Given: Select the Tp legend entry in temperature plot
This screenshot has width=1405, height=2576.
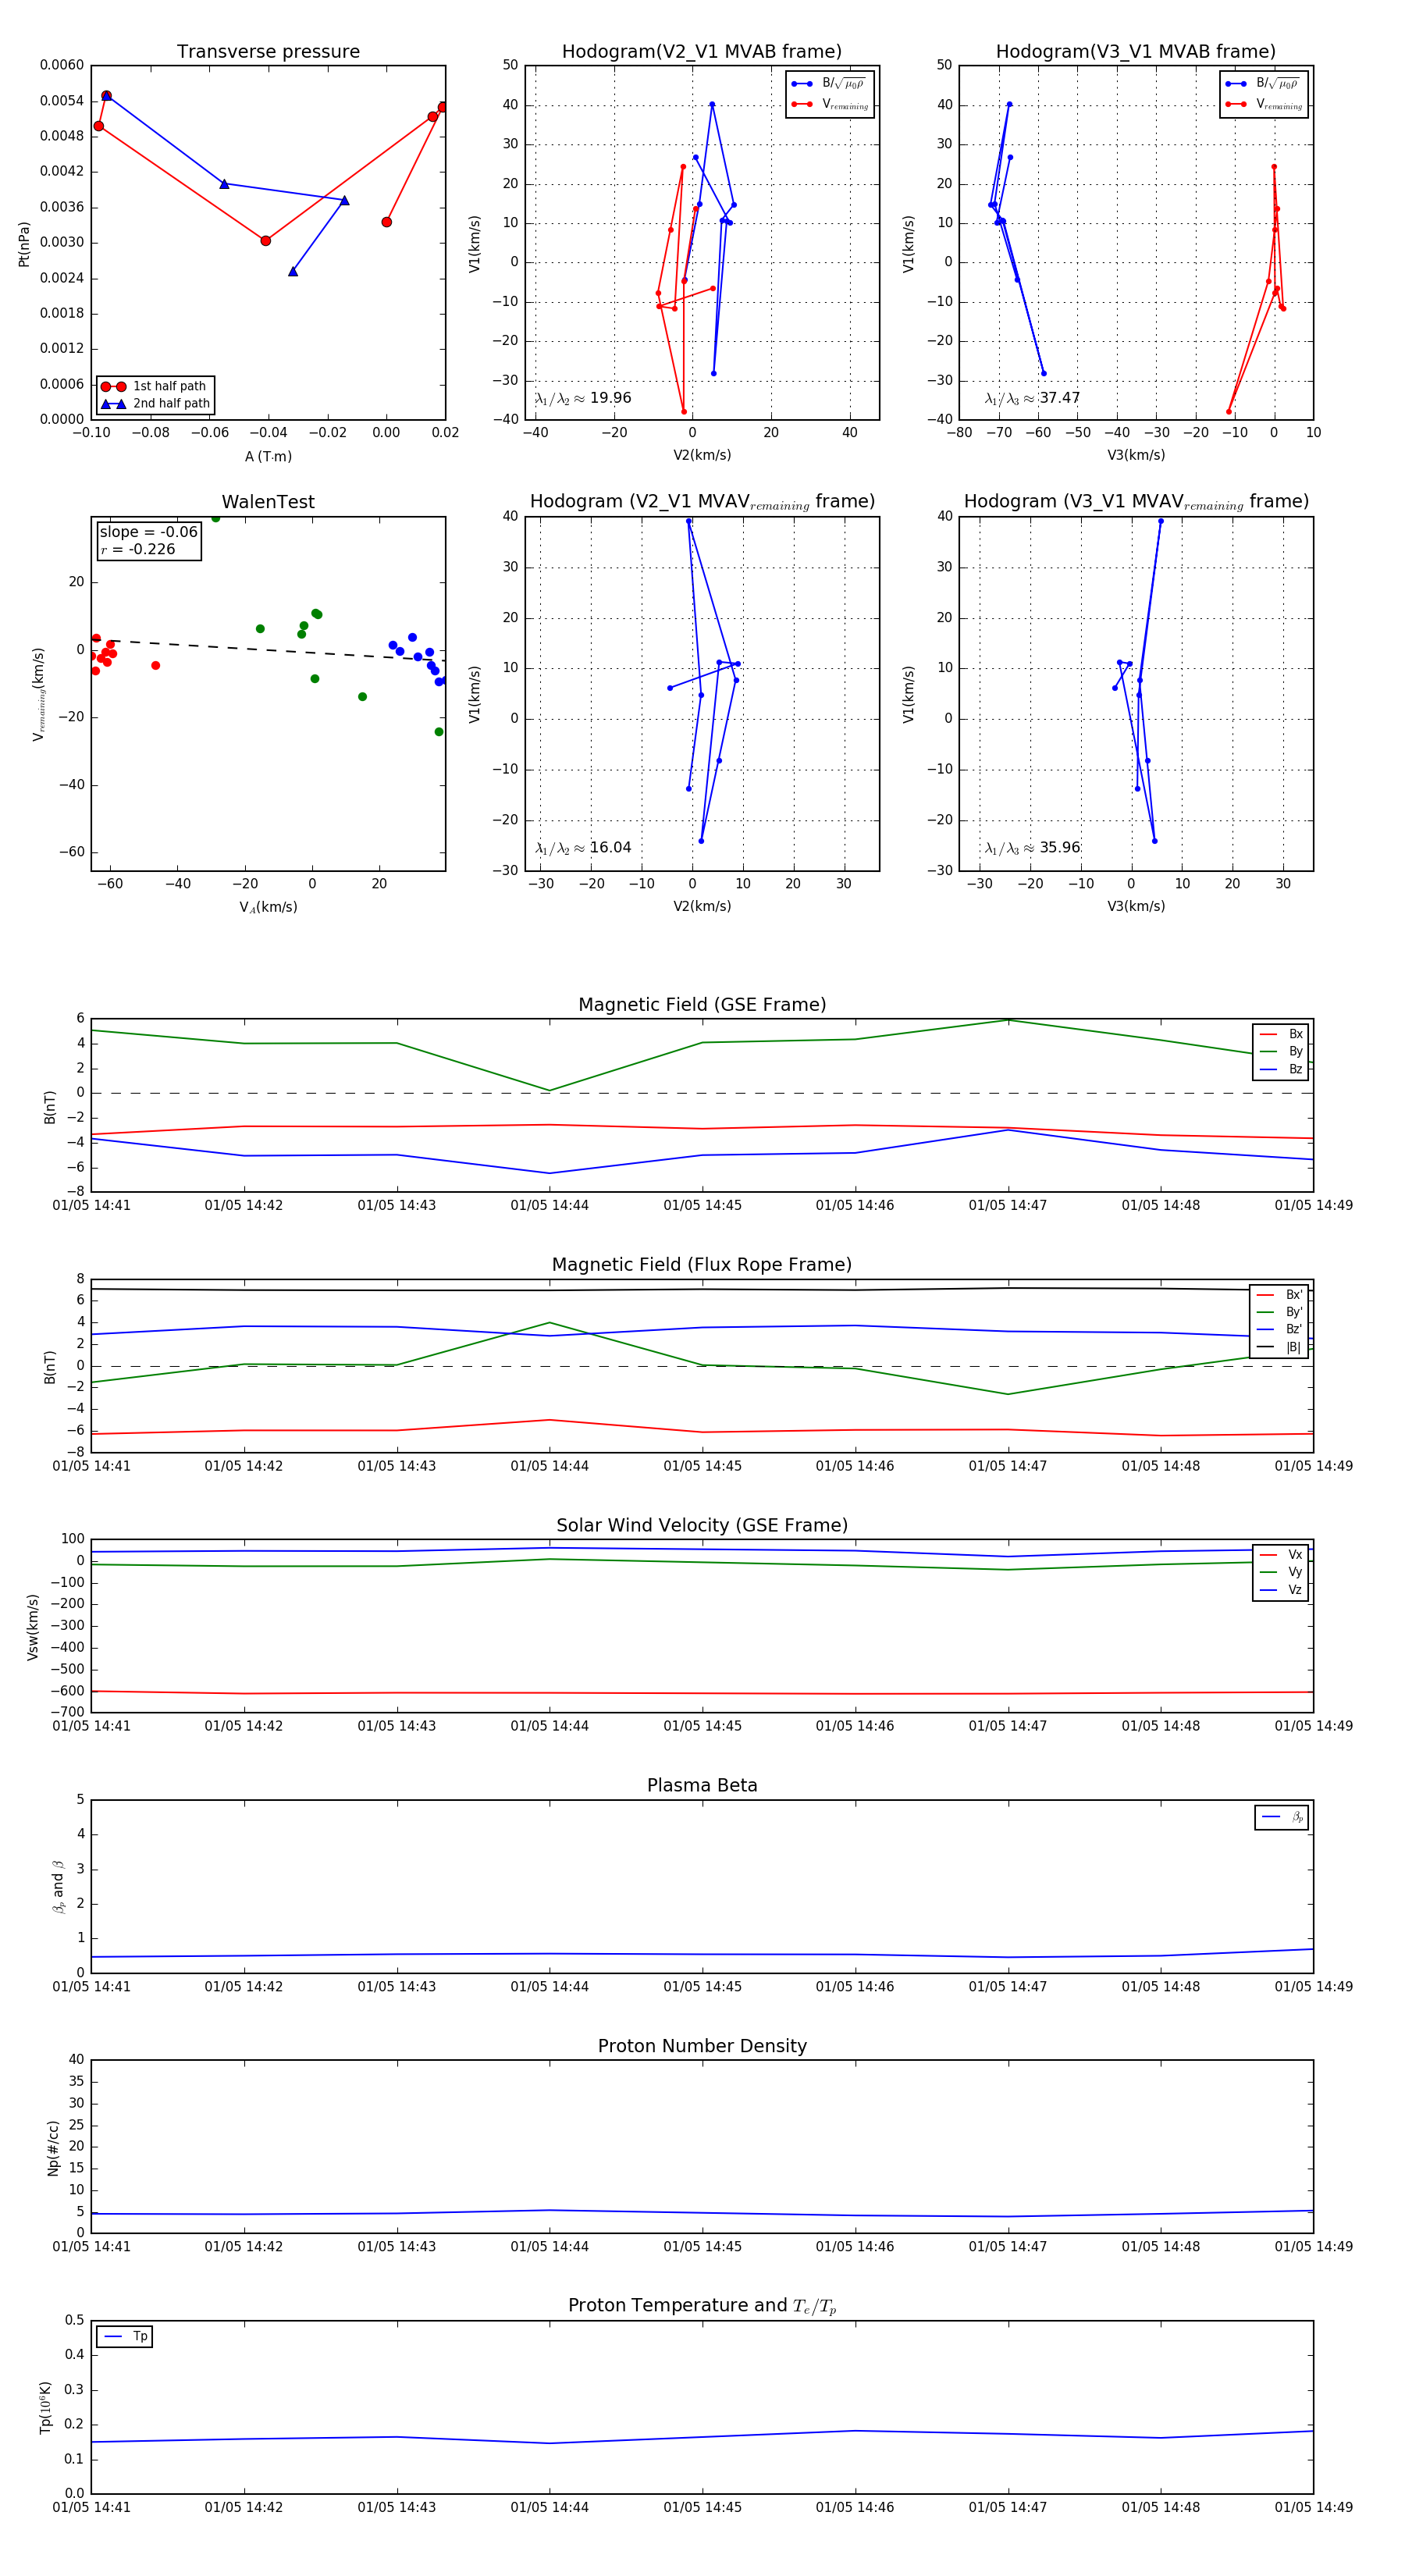Looking at the screenshot, I should pos(125,2337).
